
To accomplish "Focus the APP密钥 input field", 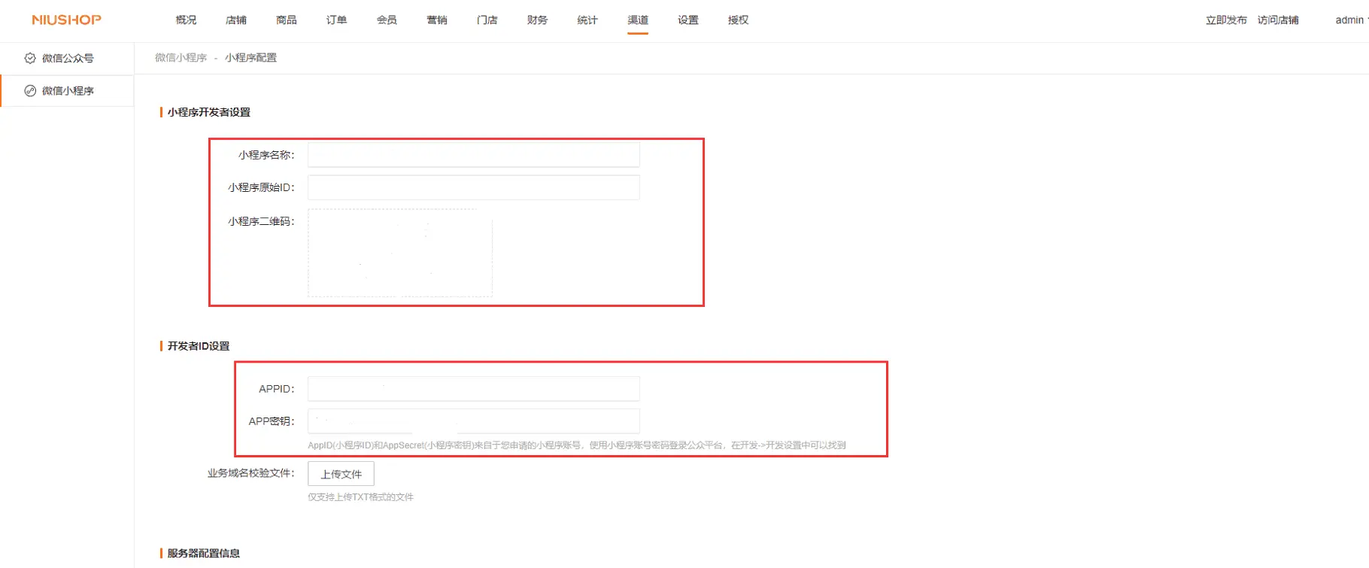I will click(473, 421).
